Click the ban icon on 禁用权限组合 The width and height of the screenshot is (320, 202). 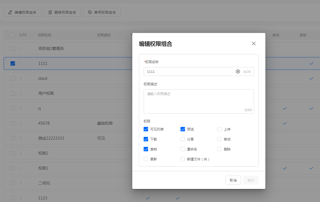[x=90, y=12]
